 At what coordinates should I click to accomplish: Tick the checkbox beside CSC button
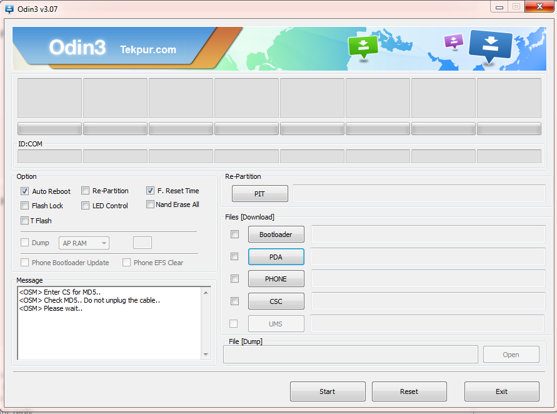235,301
